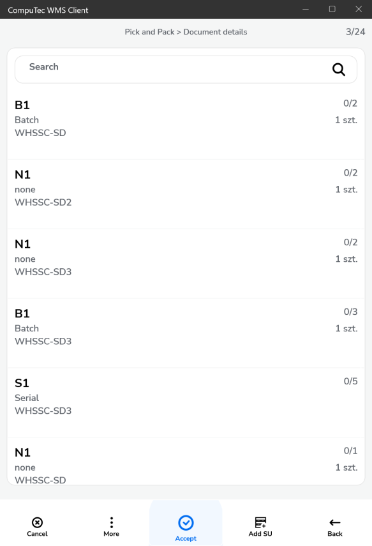Focus the Search input field
The height and width of the screenshot is (546, 372).
pyautogui.click(x=186, y=70)
